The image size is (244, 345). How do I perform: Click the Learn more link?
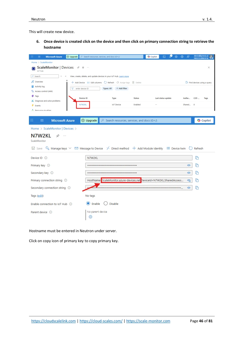pyautogui.click(x=124, y=76)
